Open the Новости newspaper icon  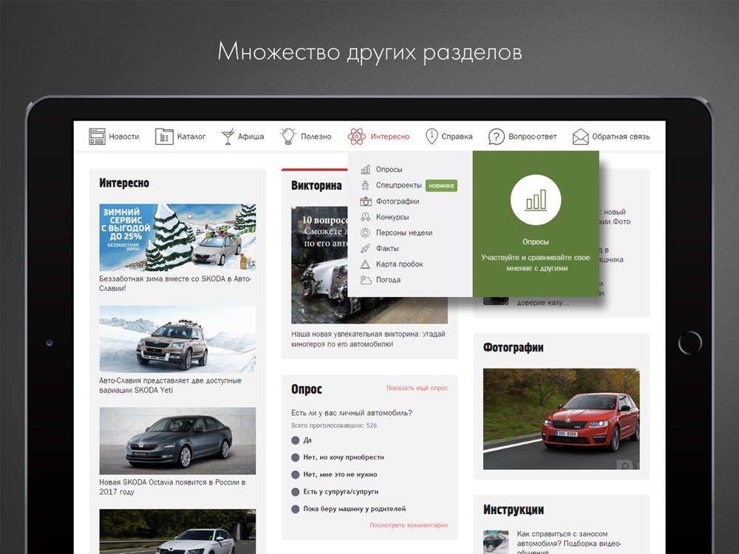click(x=97, y=136)
